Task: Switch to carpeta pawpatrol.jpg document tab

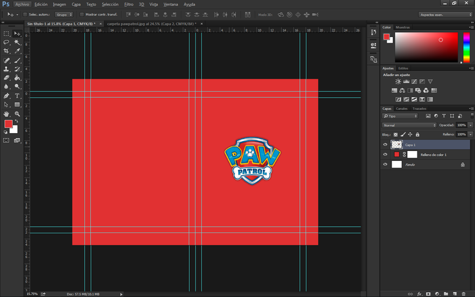Action: tap(152, 24)
